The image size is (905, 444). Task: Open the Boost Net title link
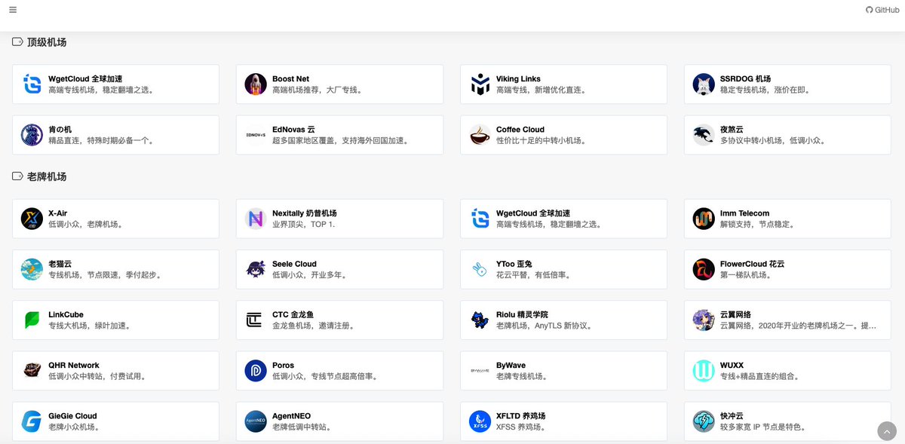[x=290, y=78]
